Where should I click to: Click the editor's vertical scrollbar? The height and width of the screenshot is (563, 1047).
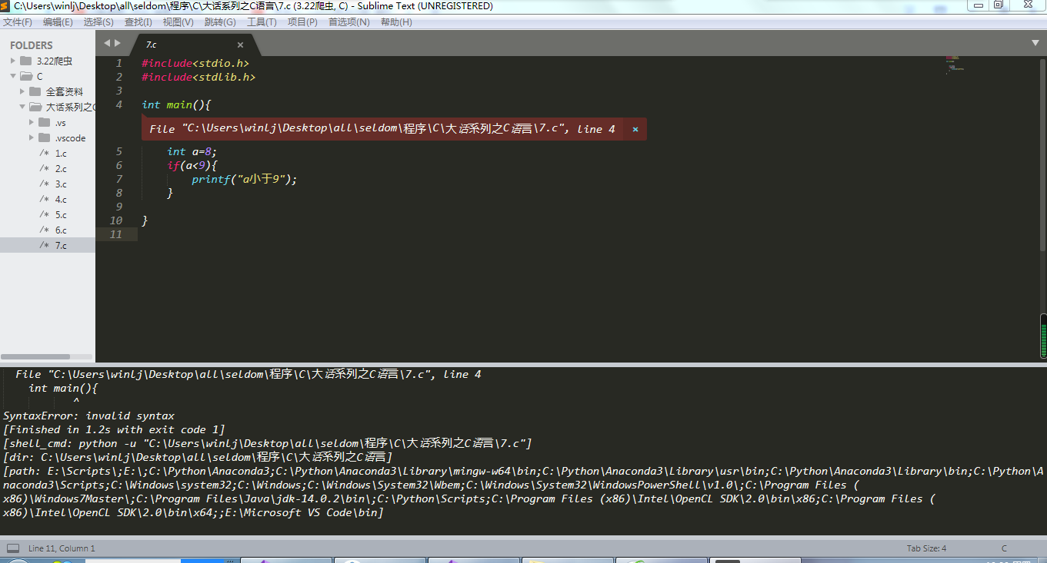point(1043,154)
